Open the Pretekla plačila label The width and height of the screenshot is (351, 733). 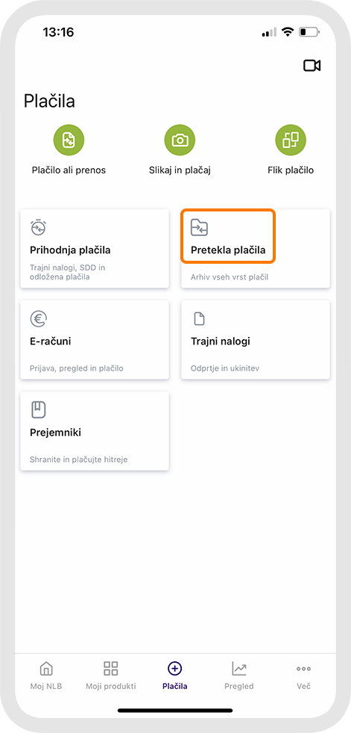(228, 250)
